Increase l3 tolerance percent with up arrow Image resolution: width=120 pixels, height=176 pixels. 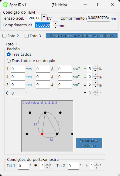click(x=95, y=83)
